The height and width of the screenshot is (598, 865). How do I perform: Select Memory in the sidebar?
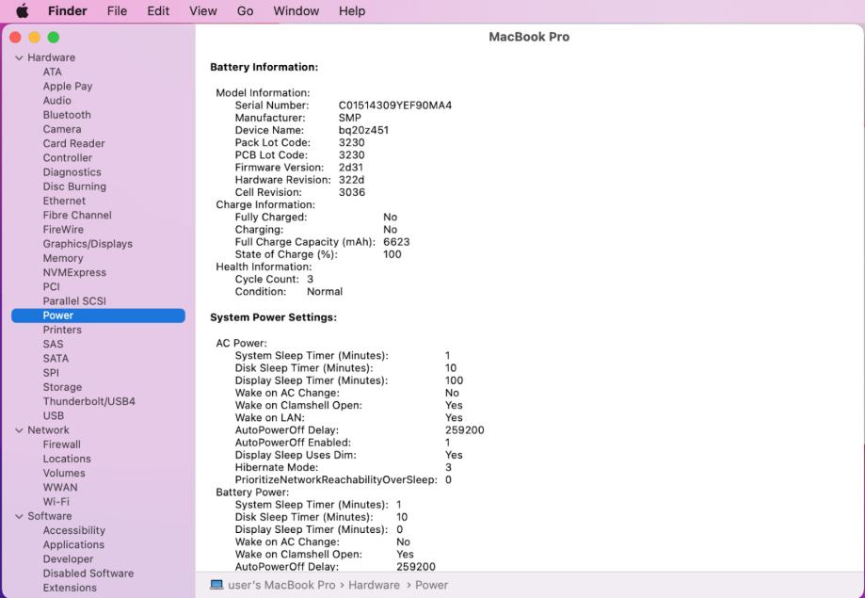[x=63, y=258]
